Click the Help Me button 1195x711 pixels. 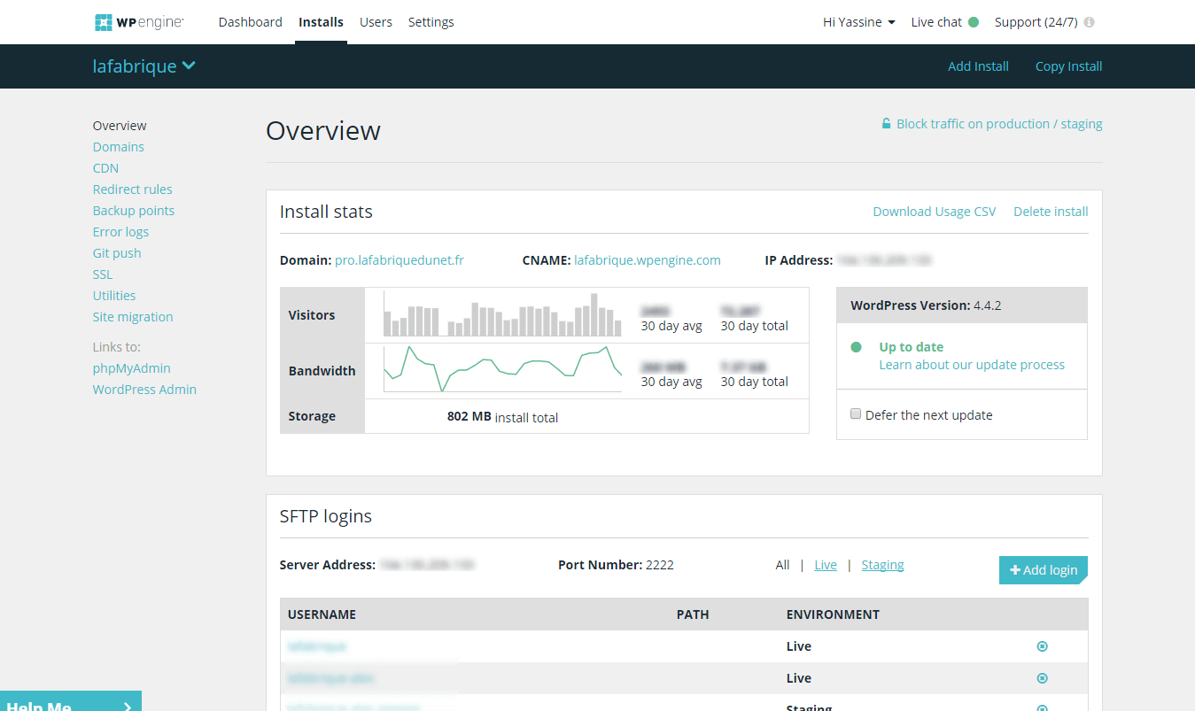(x=71, y=701)
